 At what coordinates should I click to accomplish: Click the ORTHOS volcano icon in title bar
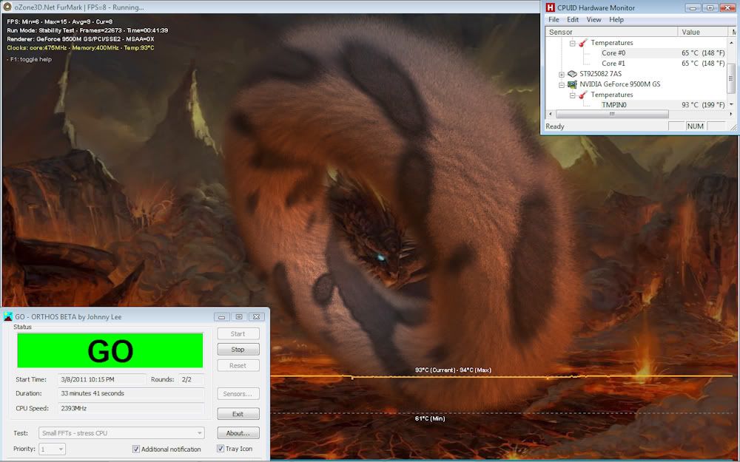pos(8,317)
